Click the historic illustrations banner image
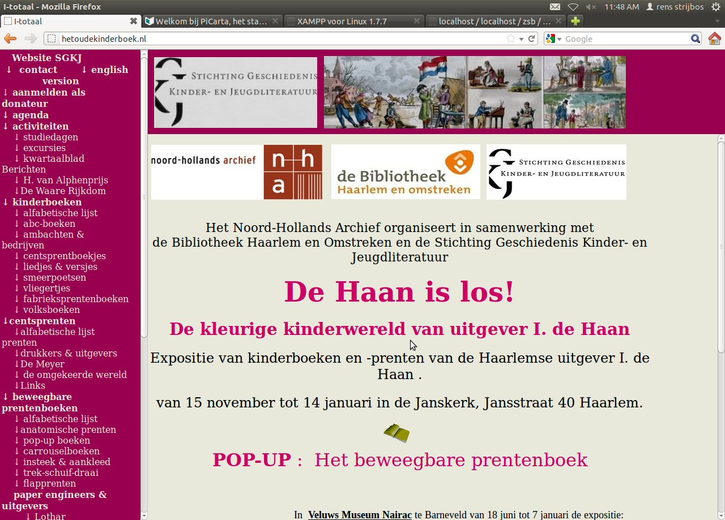This screenshot has height=520, width=725. coord(475,92)
